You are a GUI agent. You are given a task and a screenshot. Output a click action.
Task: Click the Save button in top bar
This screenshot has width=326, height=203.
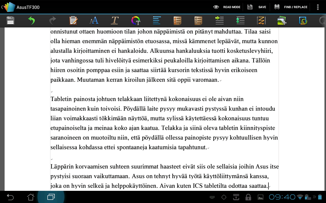point(257,7)
